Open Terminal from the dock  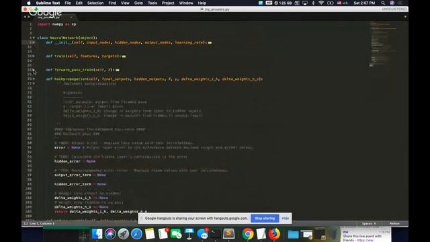coord(216,234)
